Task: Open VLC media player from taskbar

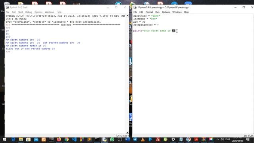Action: click(x=143, y=139)
